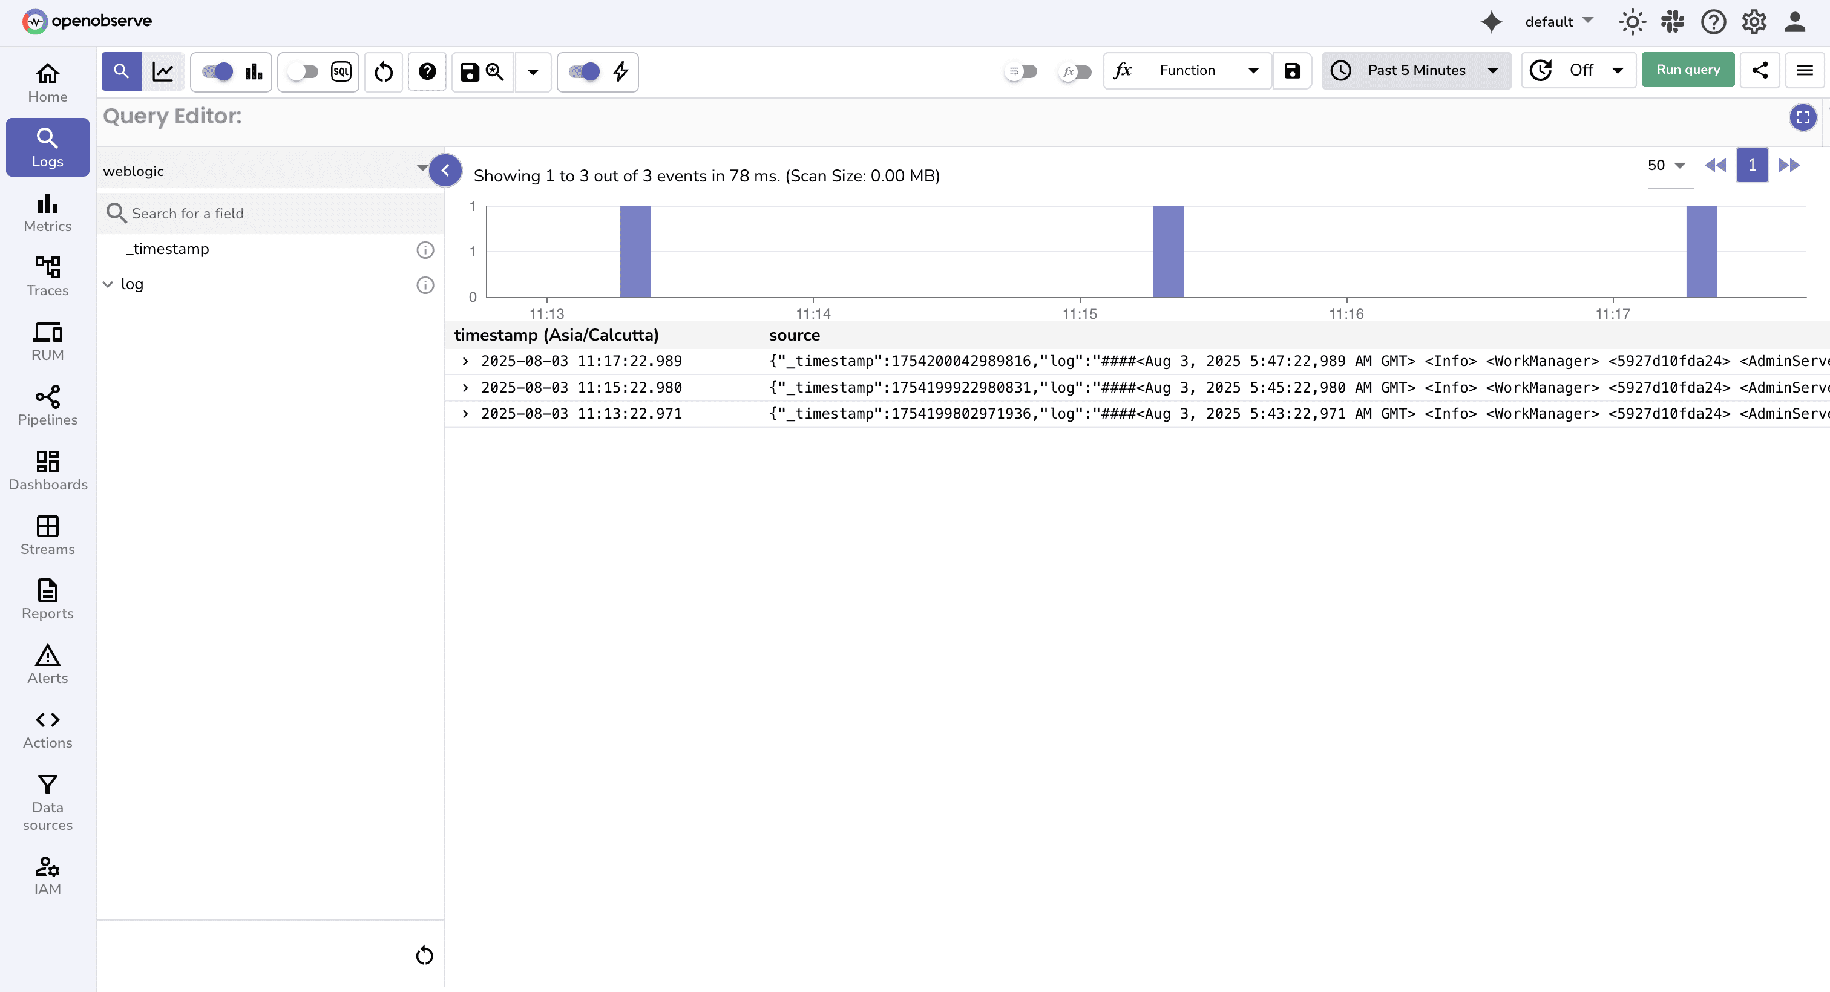Switch to the Logs tab in sidebar
This screenshot has width=1830, height=992.
click(x=47, y=147)
